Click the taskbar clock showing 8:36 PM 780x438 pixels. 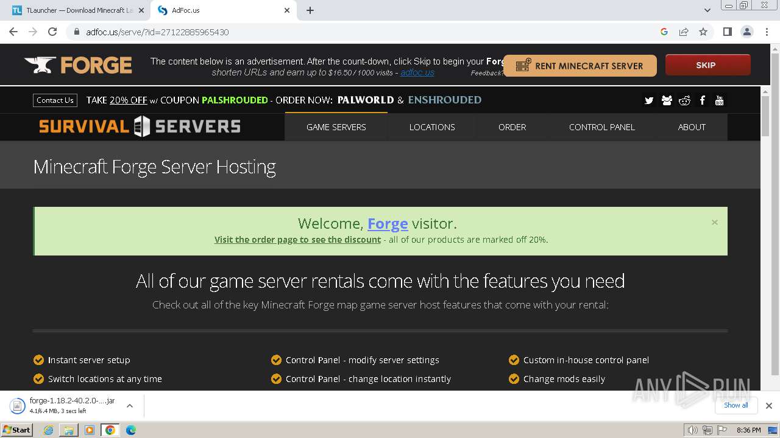coord(748,430)
